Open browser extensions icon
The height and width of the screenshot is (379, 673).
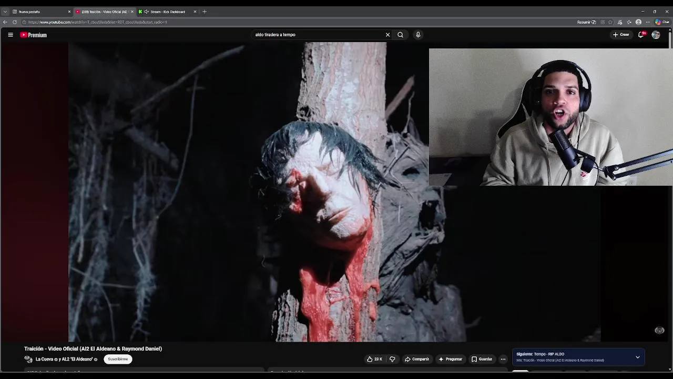click(x=620, y=22)
